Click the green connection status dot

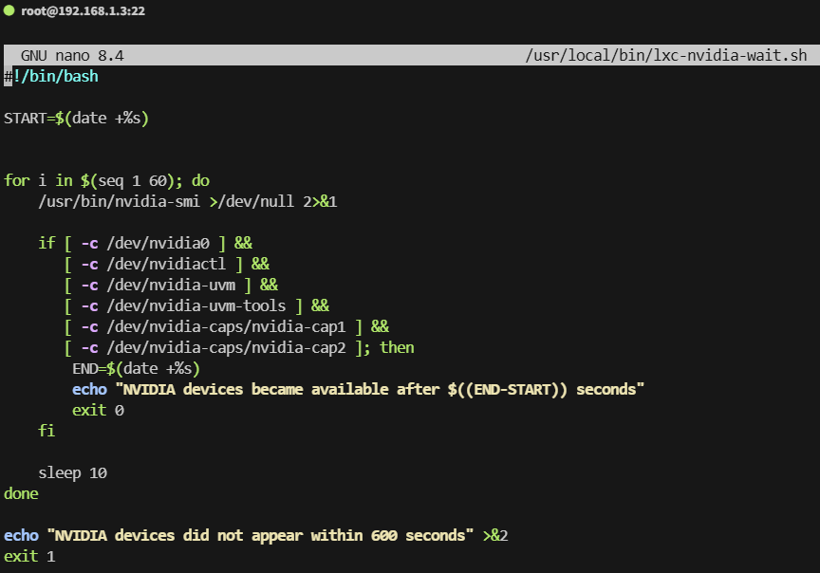(x=9, y=10)
